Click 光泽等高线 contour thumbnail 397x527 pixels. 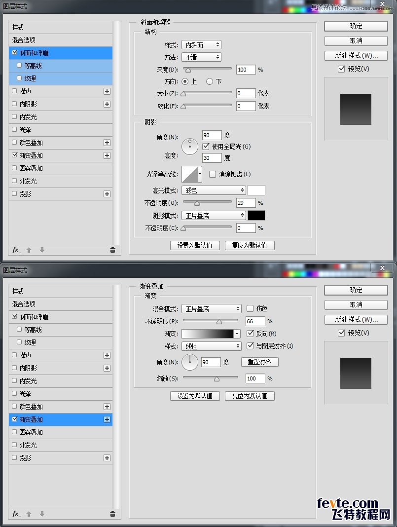coord(190,174)
